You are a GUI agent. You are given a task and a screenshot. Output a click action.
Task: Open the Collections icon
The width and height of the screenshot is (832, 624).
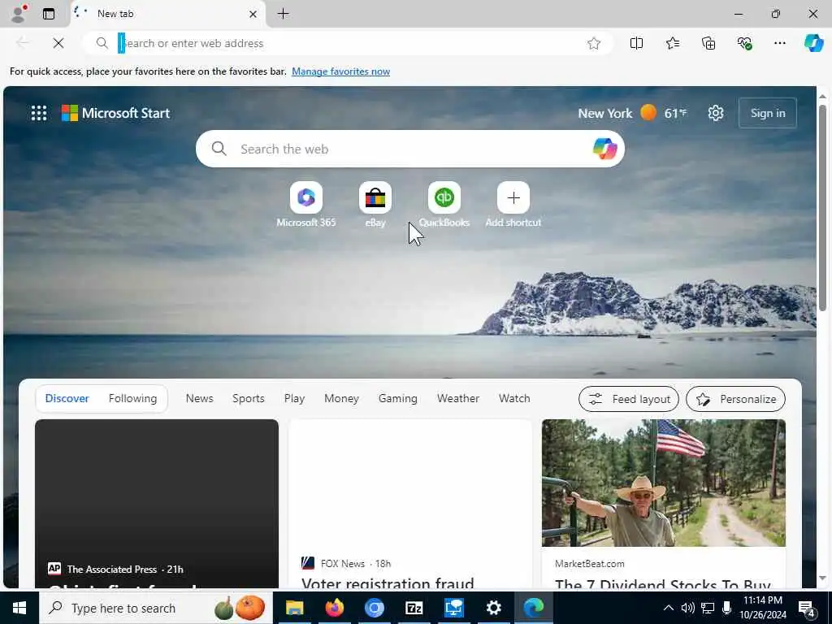click(708, 43)
